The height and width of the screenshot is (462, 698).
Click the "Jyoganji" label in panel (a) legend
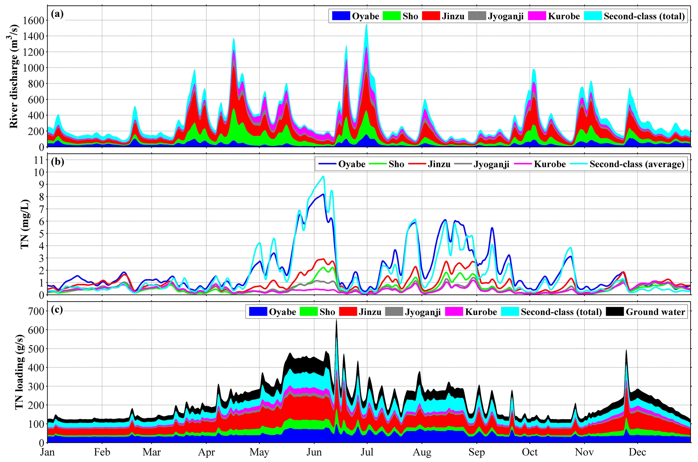[506, 17]
